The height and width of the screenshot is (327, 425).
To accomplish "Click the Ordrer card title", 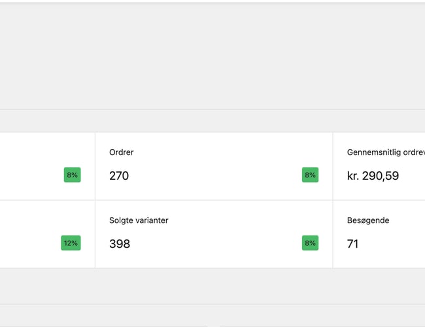I will coord(122,152).
